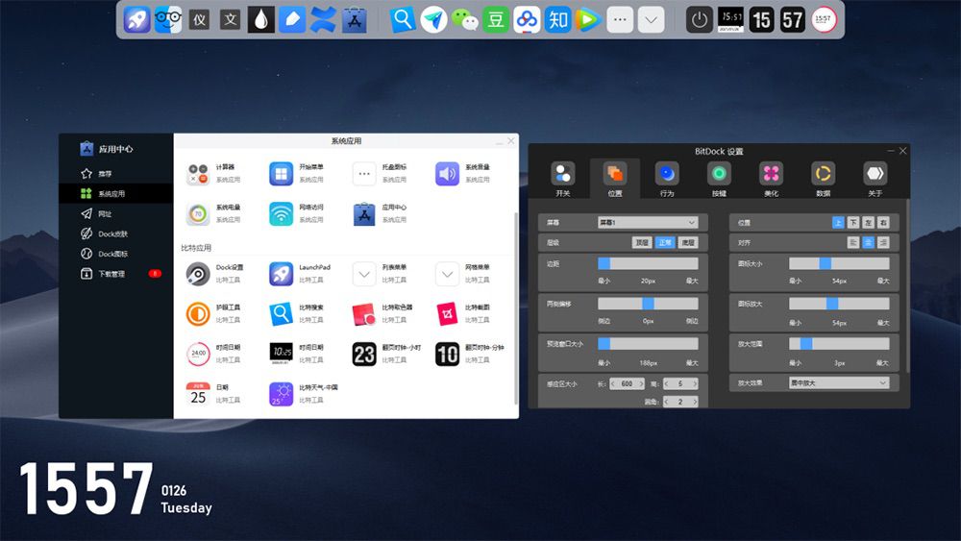
Task: Set layer level to 顶层
Action: 642,242
